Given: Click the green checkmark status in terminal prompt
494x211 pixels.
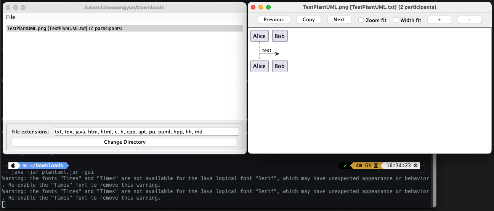Looking at the screenshot, I should [345, 166].
